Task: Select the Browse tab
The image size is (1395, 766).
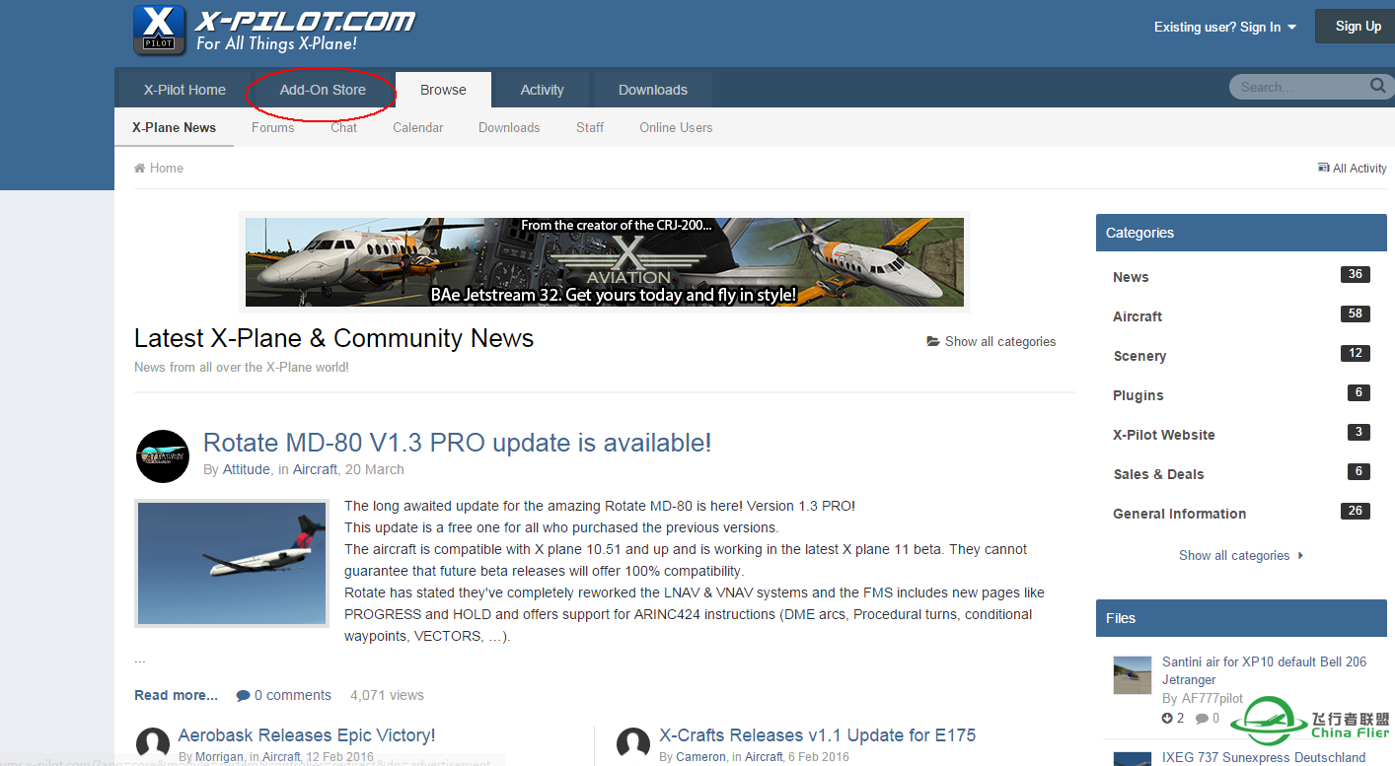Action: (x=443, y=90)
